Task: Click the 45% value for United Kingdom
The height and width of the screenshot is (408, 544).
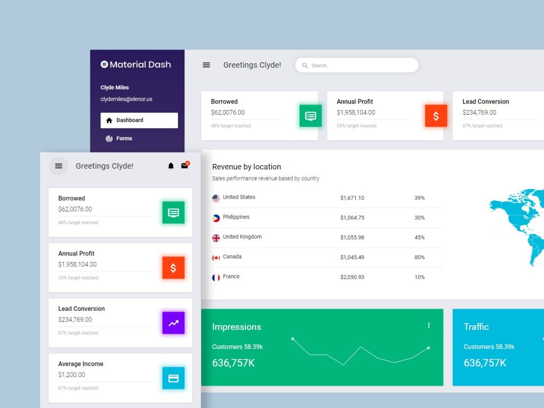Action: (420, 237)
